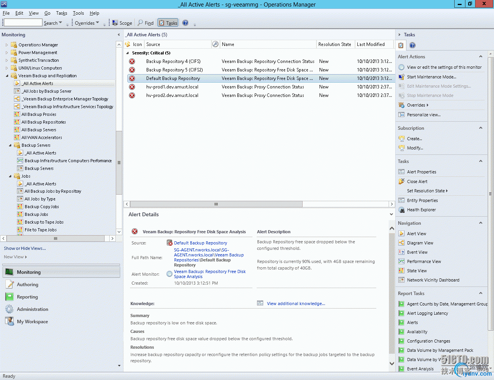Open All WAN Accelerators view

[x=42, y=137]
